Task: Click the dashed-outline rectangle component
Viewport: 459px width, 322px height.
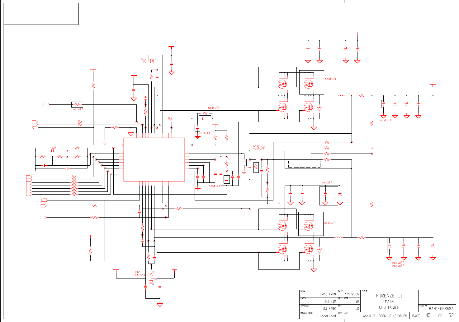Action: pyautogui.click(x=304, y=164)
